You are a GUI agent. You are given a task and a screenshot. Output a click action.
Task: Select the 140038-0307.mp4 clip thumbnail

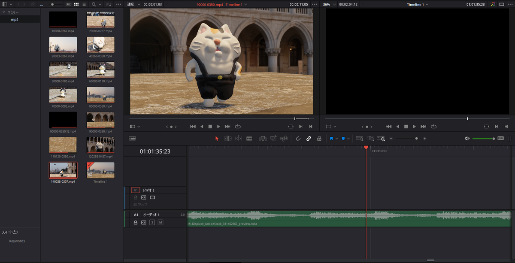[x=63, y=170]
